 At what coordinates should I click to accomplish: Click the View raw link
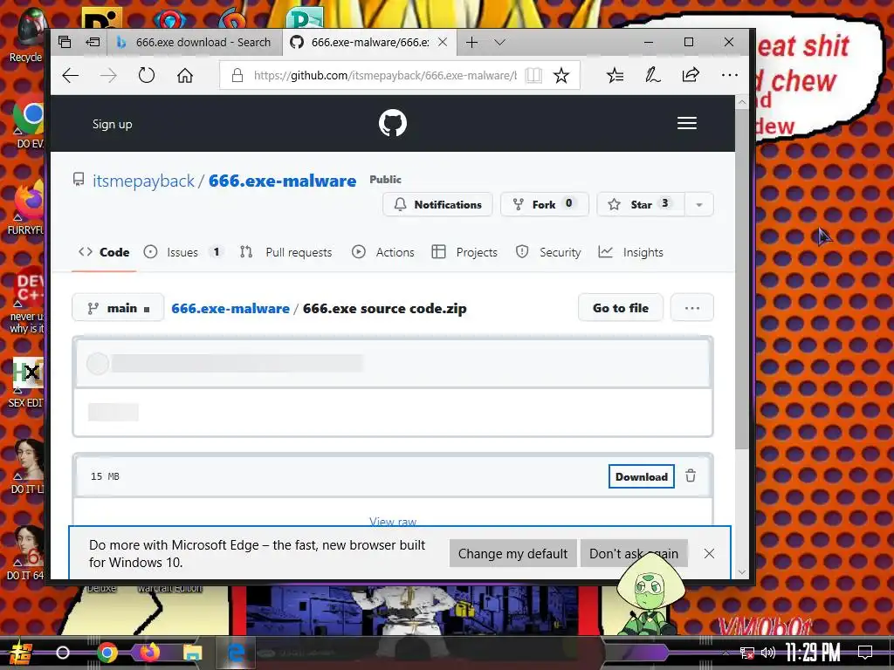pyautogui.click(x=393, y=521)
